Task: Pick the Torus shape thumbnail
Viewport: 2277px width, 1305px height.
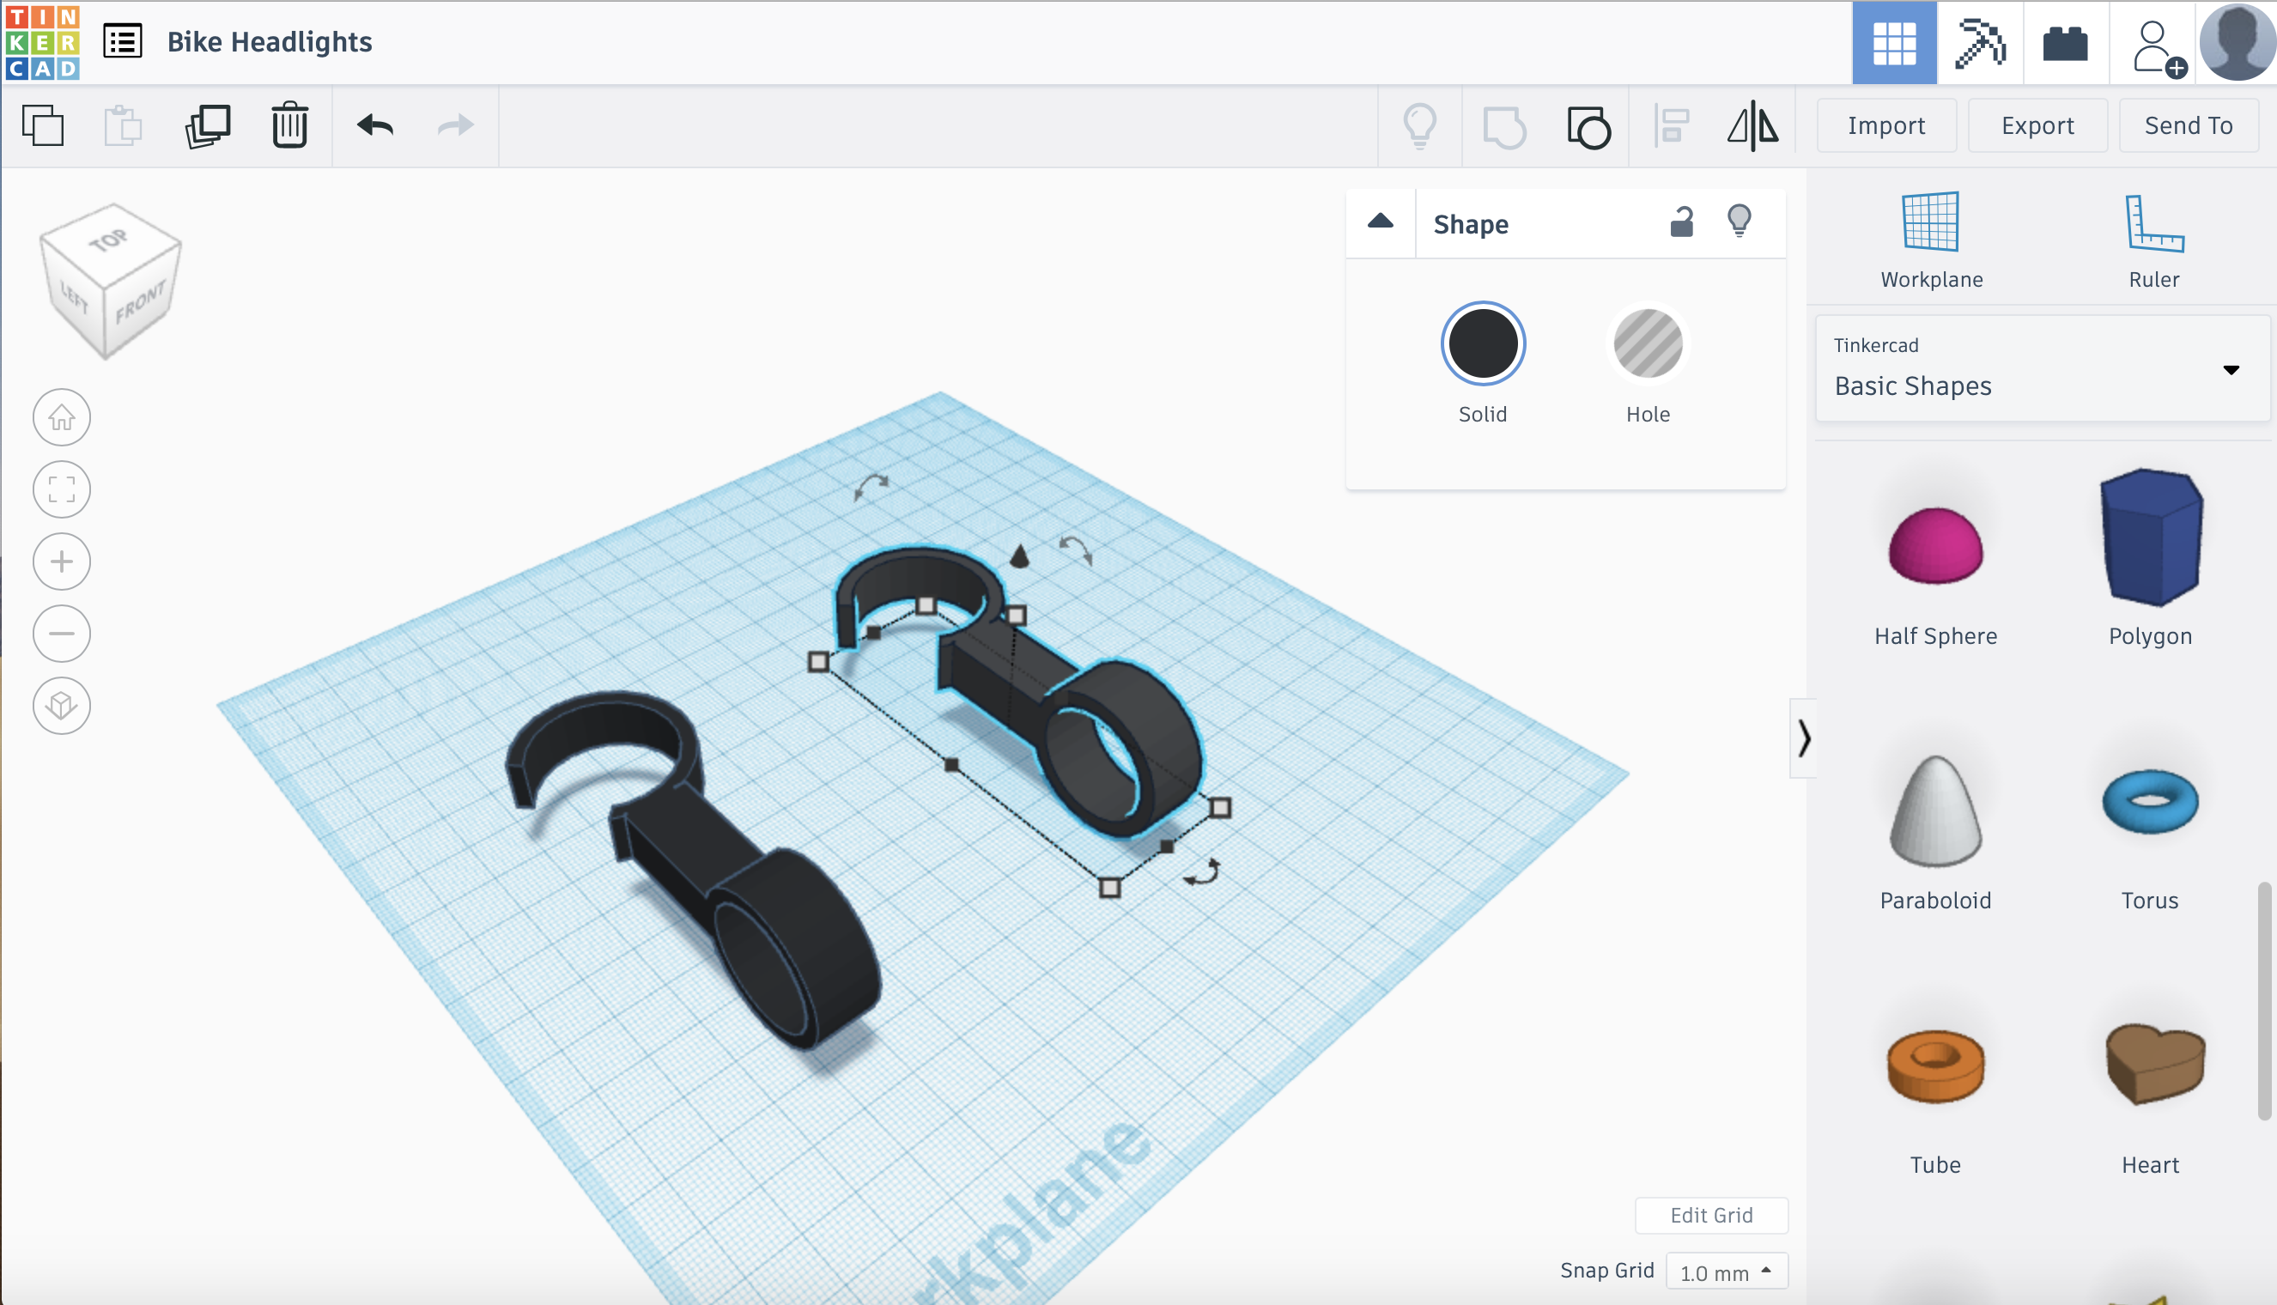Action: (2149, 802)
